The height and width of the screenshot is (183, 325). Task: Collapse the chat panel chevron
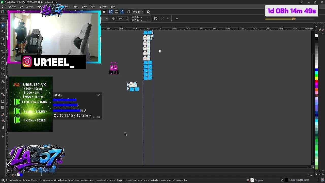click(98, 95)
